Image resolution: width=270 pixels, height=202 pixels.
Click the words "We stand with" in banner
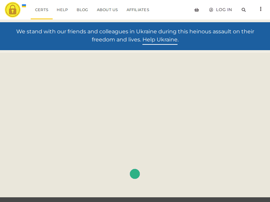click(33, 32)
